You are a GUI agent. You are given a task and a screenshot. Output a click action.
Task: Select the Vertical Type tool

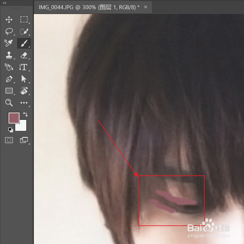coord(23,67)
